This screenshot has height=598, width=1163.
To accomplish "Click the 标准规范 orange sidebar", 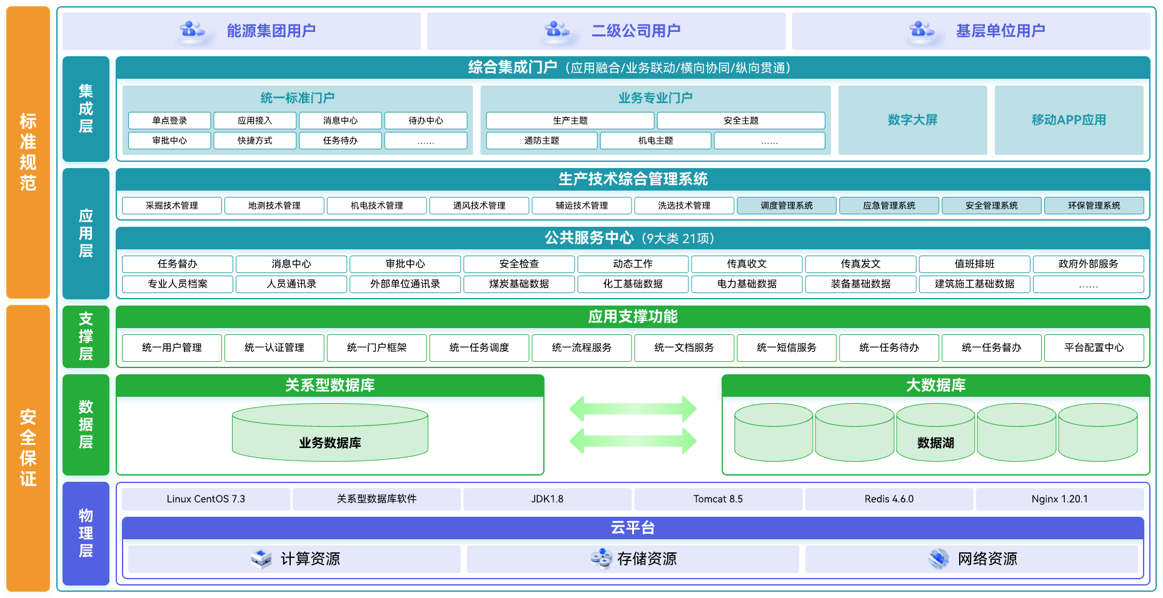I will pos(28,152).
